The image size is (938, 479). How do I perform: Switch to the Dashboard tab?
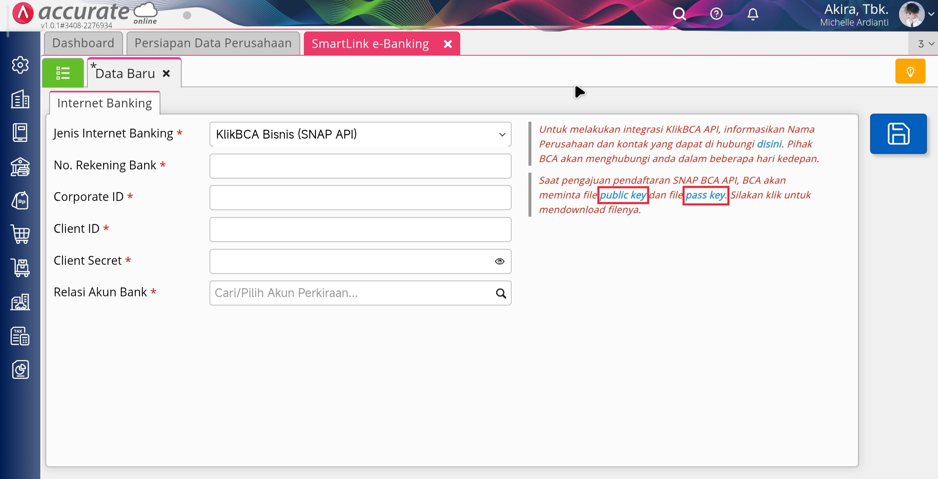coord(83,43)
